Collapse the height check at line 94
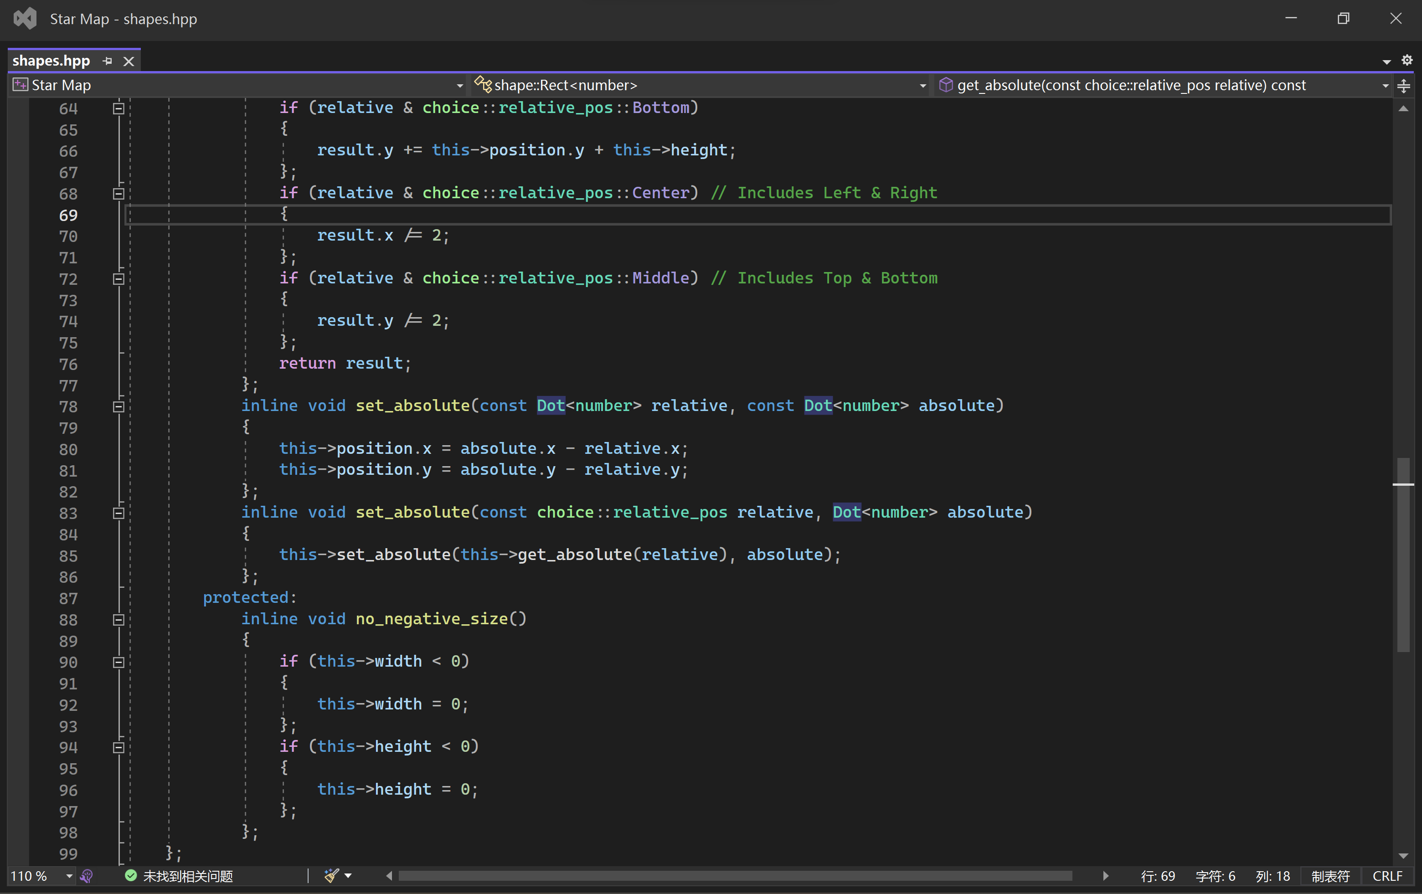This screenshot has width=1422, height=894. tap(118, 747)
